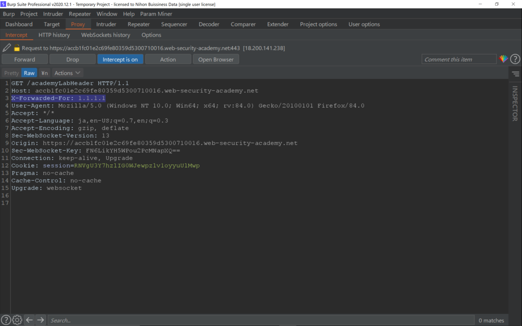The height and width of the screenshot is (326, 522).
Task: Click the X-Forwarded-For header line
Action: pos(58,98)
